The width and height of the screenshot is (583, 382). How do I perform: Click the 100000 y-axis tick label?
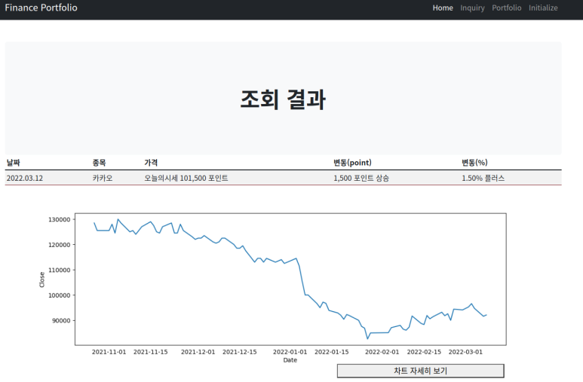[x=59, y=295]
